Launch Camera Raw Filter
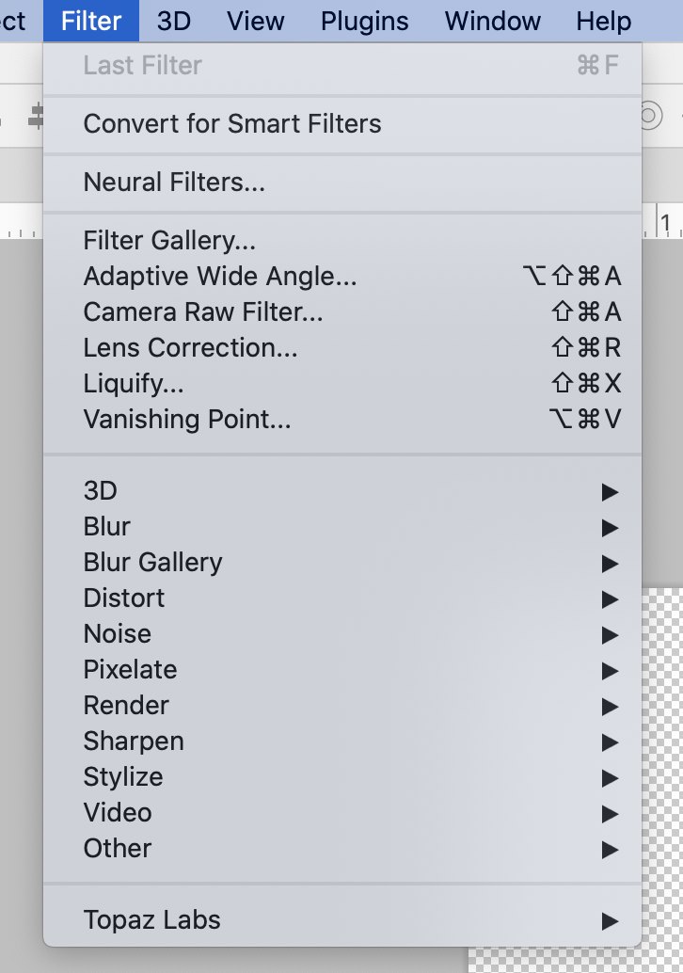 (342, 312)
